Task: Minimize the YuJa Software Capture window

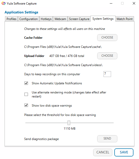Action: 111,4
